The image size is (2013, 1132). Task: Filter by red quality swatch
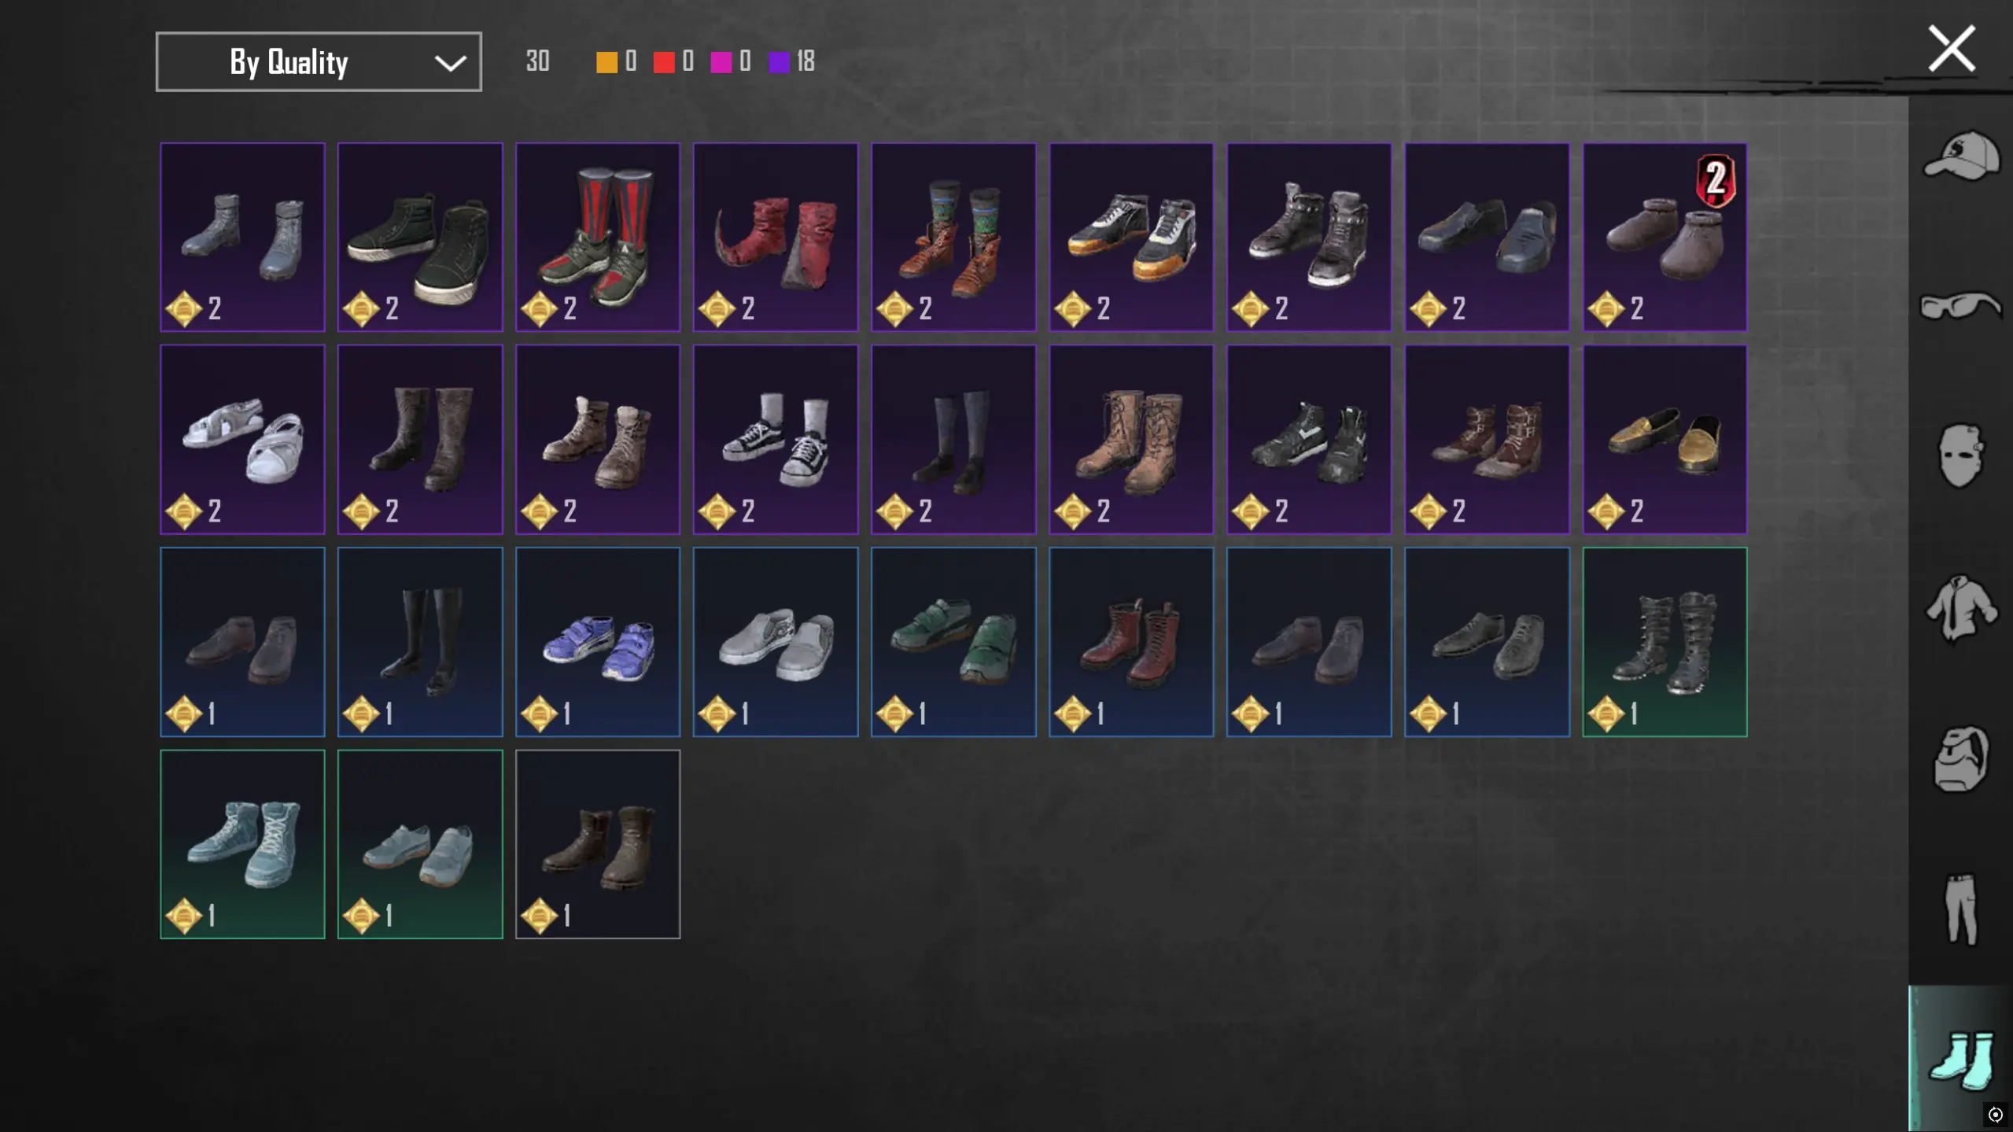(x=664, y=62)
